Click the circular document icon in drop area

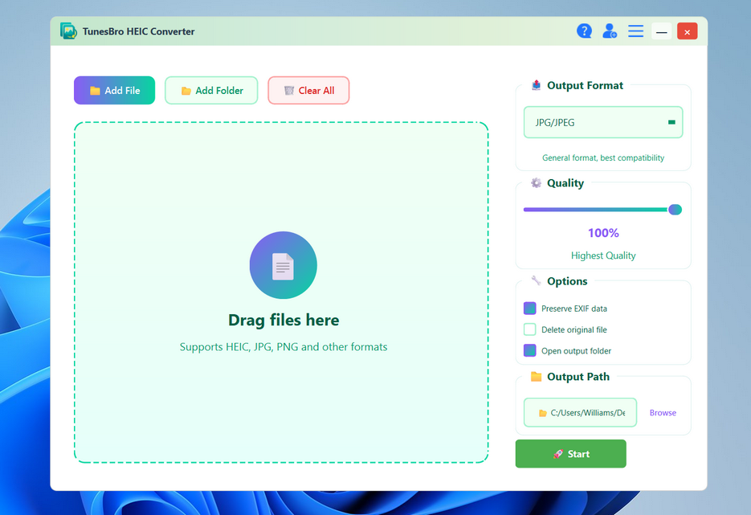pyautogui.click(x=283, y=265)
